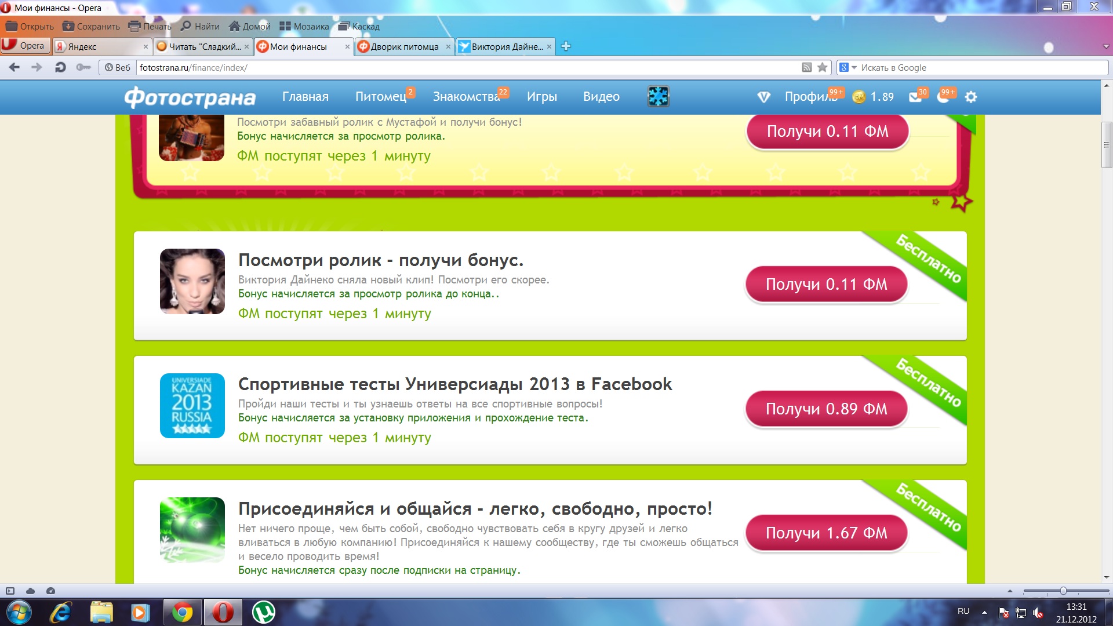Toggle Opera panels button in status bar
The height and width of the screenshot is (626, 1113).
[10, 591]
